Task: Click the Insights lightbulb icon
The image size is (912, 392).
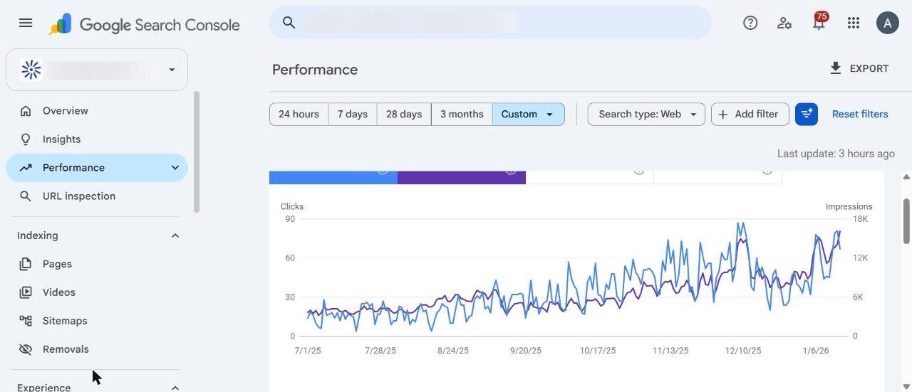Action: [26, 139]
